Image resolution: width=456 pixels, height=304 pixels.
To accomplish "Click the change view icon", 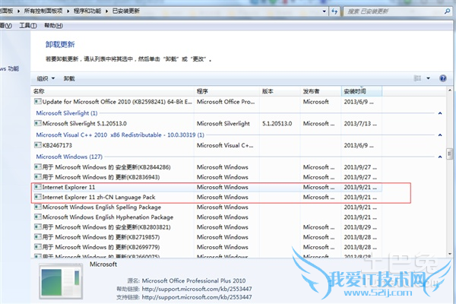I will (x=417, y=78).
